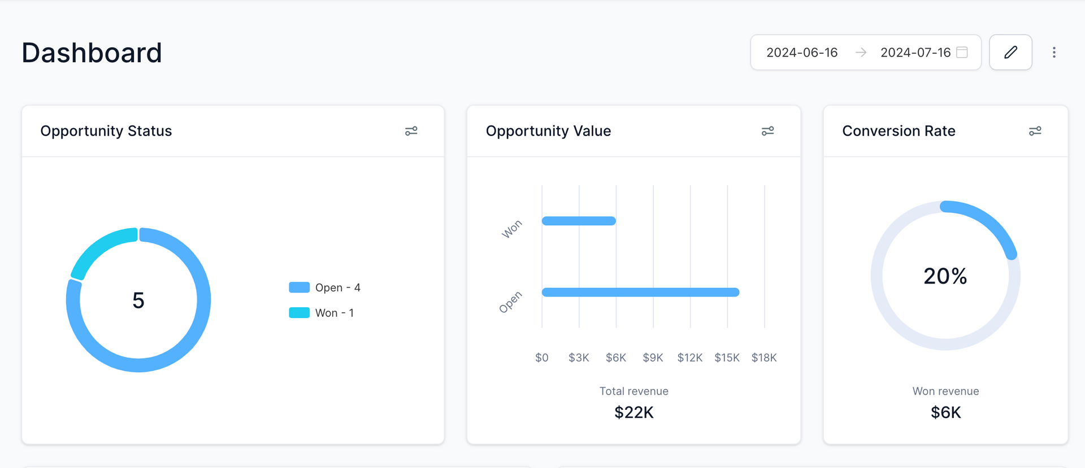Click the Won bar in Opportunity Value
Screen dimensions: 1085x468
tap(578, 221)
